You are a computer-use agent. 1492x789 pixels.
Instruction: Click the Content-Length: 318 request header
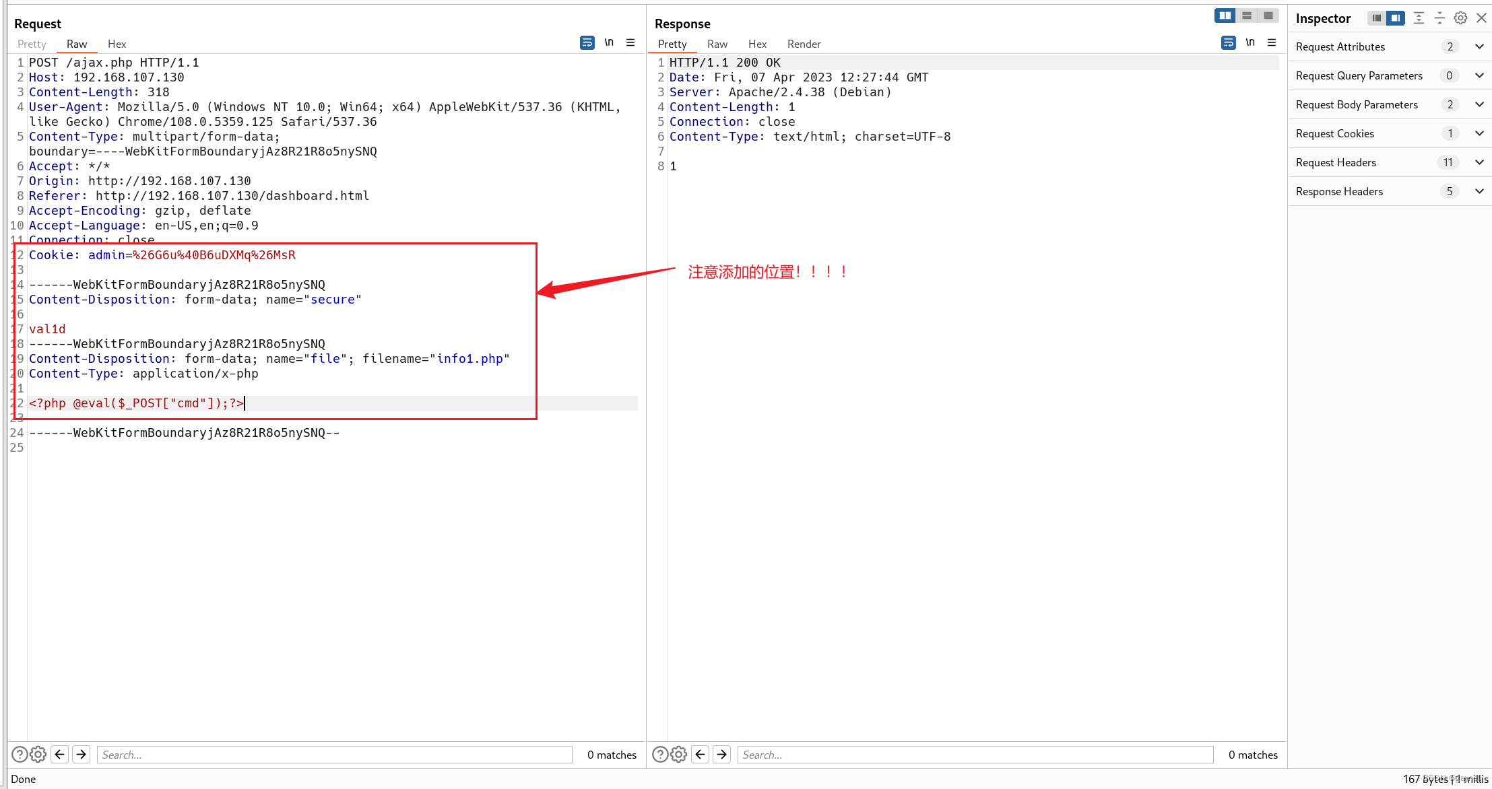pos(99,92)
